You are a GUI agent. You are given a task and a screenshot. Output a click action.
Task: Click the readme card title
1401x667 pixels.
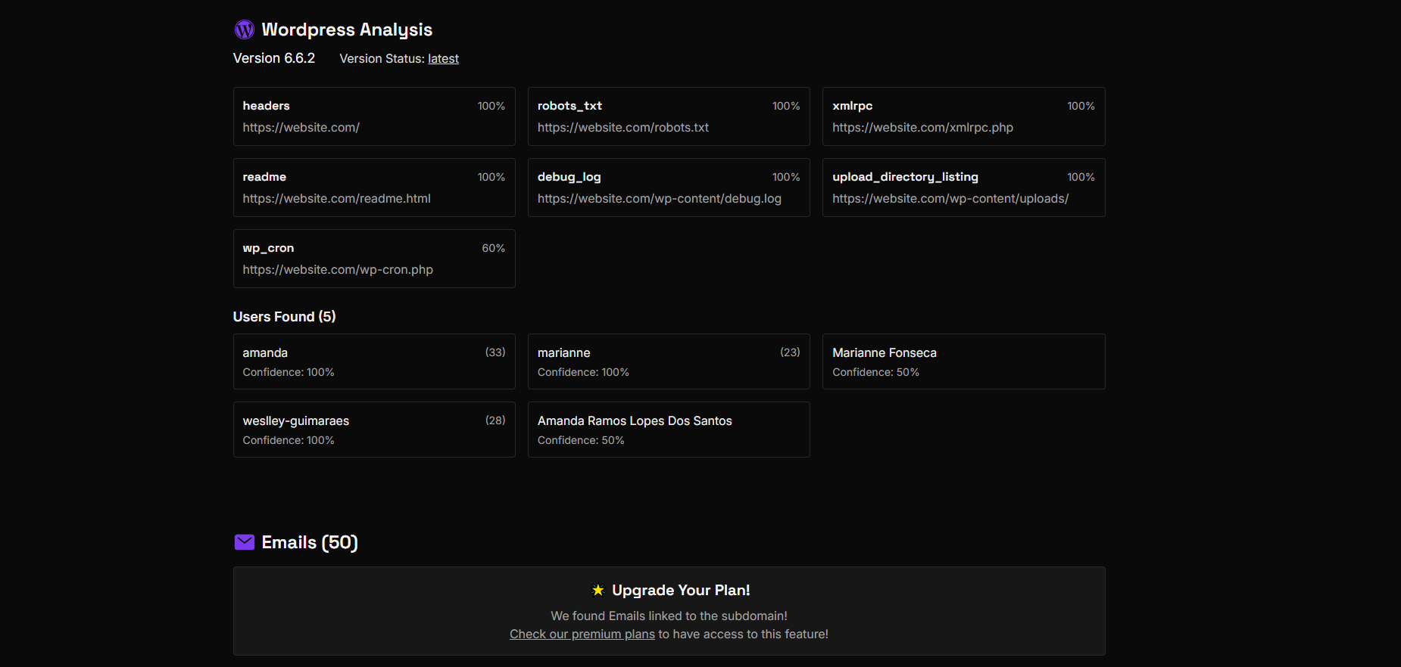pyautogui.click(x=264, y=177)
